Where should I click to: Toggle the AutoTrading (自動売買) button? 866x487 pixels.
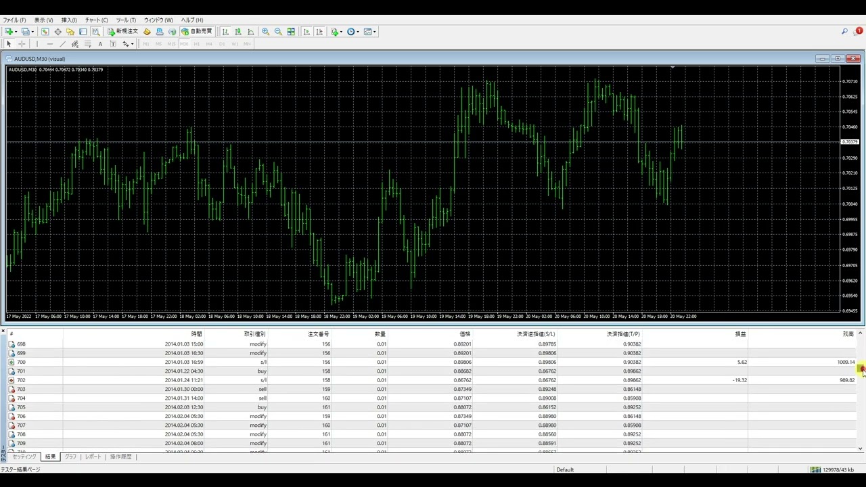pyautogui.click(x=197, y=32)
